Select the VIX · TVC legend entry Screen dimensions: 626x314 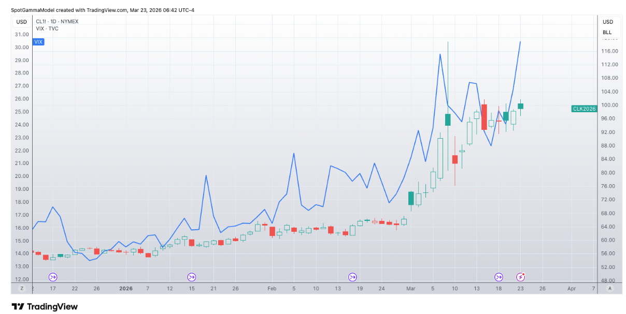click(45, 28)
